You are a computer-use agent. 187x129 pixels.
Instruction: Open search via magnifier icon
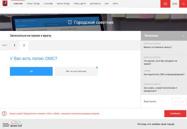tap(183, 4)
